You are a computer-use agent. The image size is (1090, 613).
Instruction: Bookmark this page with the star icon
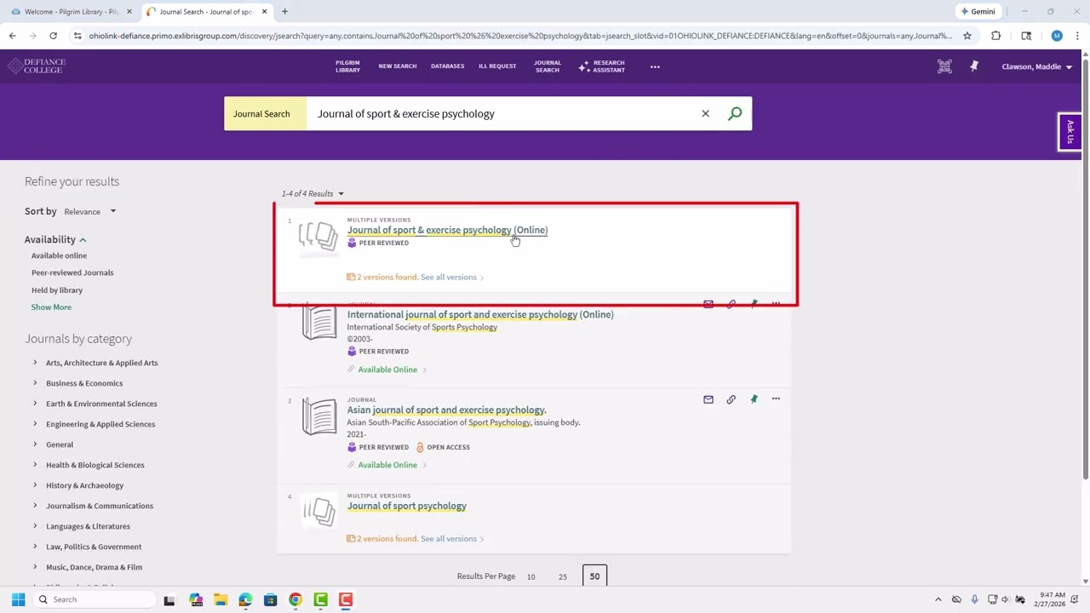967,36
